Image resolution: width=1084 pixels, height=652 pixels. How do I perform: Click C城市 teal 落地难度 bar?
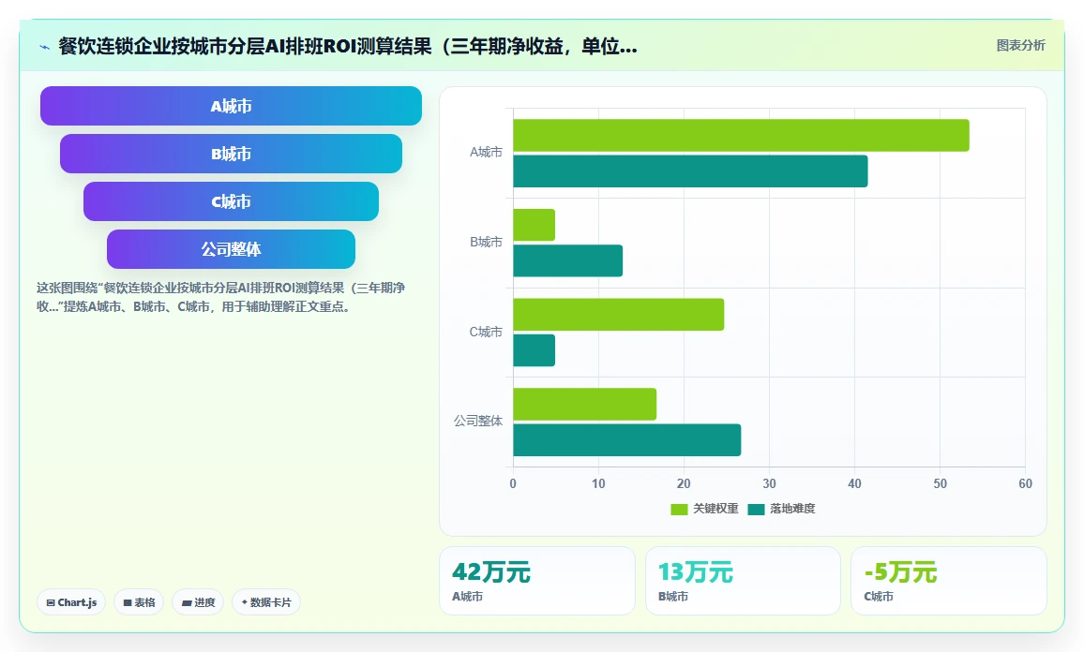[534, 351]
